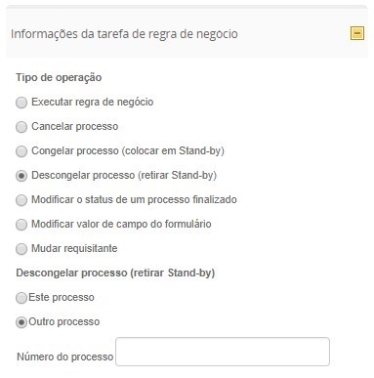This screenshot has width=374, height=378.
Task: Click the 'Mudar requisitante' label text
Action: pos(74,248)
